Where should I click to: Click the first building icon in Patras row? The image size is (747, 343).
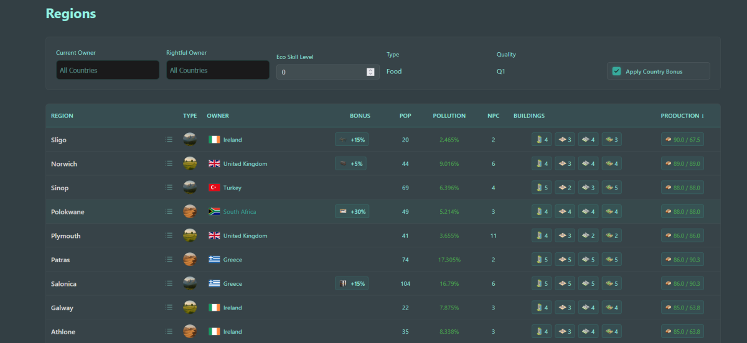(541, 260)
